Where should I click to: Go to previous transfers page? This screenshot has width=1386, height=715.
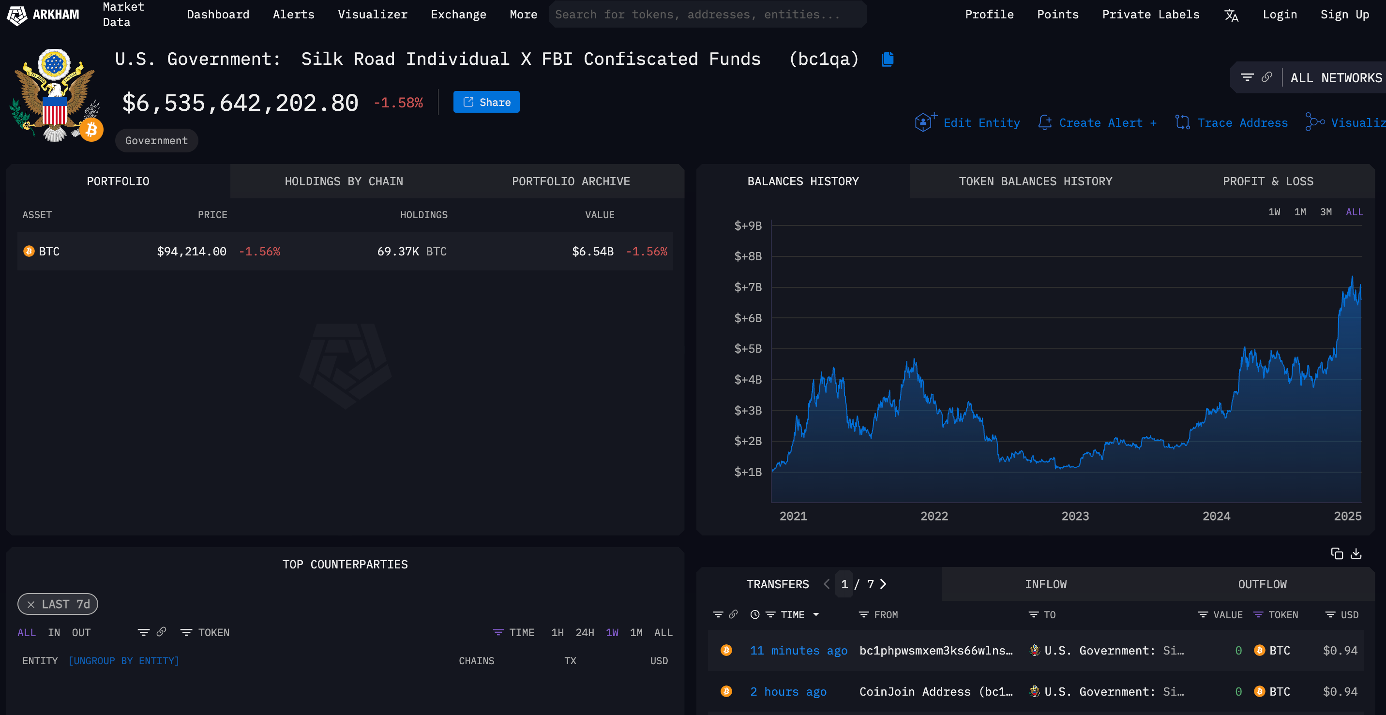tap(827, 584)
